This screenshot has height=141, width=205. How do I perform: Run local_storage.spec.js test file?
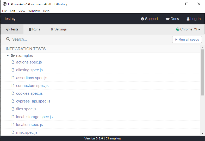tap(34, 117)
